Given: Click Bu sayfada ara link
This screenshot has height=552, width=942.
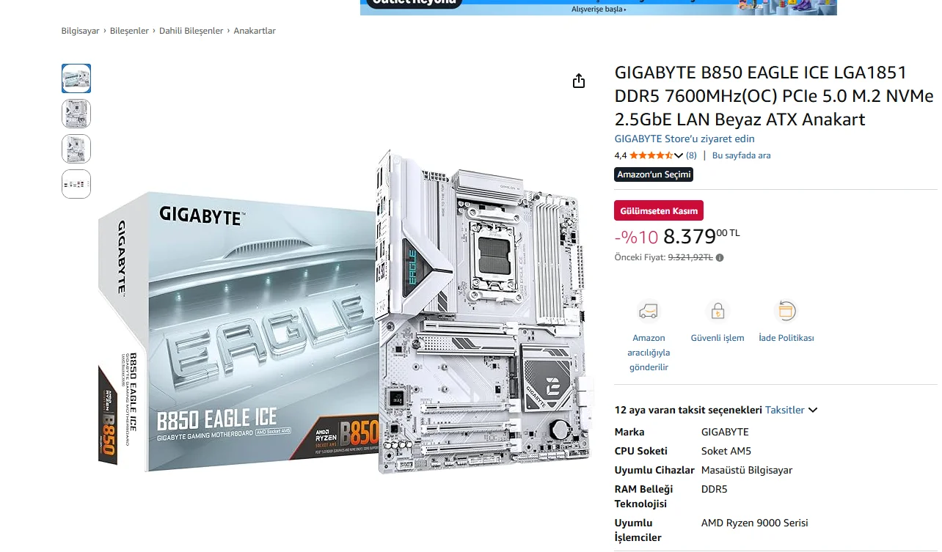Looking at the screenshot, I should (741, 155).
